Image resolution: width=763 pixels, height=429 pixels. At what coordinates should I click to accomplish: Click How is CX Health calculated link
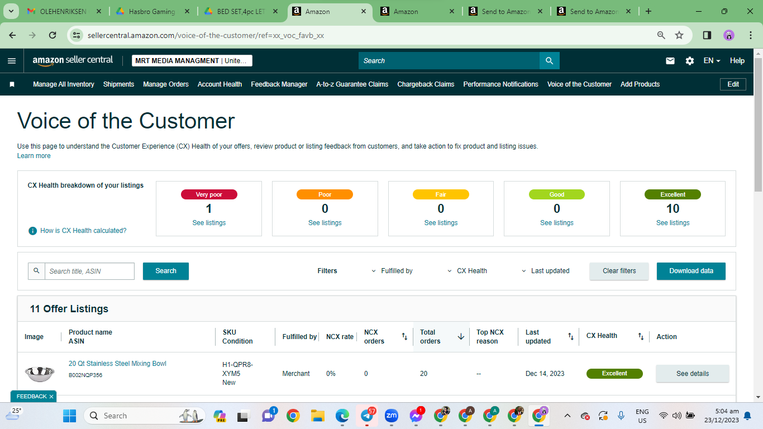coord(83,231)
